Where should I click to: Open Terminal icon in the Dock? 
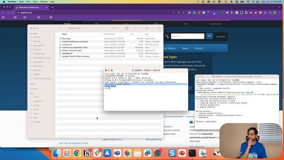pyautogui.click(x=192, y=153)
